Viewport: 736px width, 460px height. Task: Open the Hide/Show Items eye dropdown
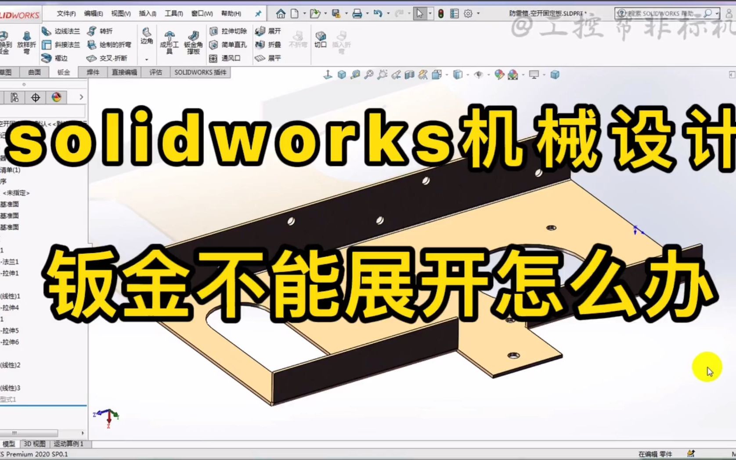click(x=488, y=75)
